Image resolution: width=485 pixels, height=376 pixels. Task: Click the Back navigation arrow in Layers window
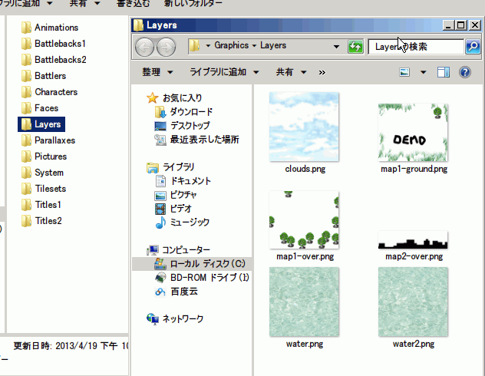[145, 48]
